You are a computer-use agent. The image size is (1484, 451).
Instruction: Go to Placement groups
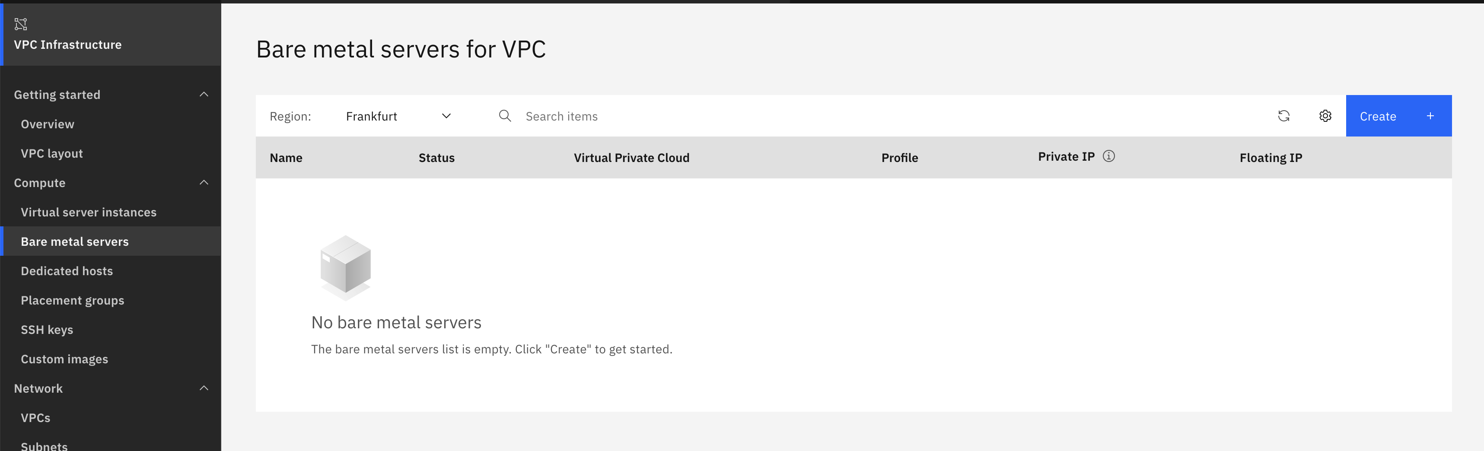point(73,300)
